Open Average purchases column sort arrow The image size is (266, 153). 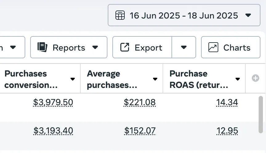pos(155,79)
